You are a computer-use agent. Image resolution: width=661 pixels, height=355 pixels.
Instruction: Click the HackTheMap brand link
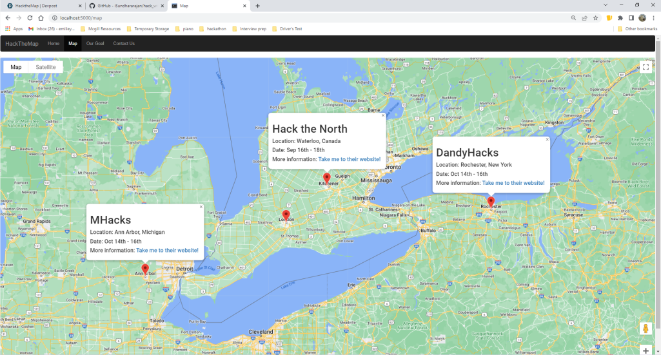pos(22,44)
